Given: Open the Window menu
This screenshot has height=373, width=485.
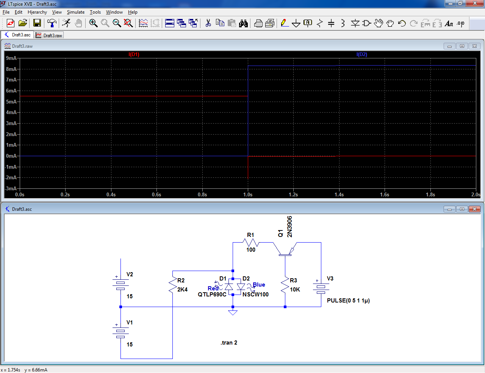Looking at the screenshot, I should pyautogui.click(x=114, y=12).
